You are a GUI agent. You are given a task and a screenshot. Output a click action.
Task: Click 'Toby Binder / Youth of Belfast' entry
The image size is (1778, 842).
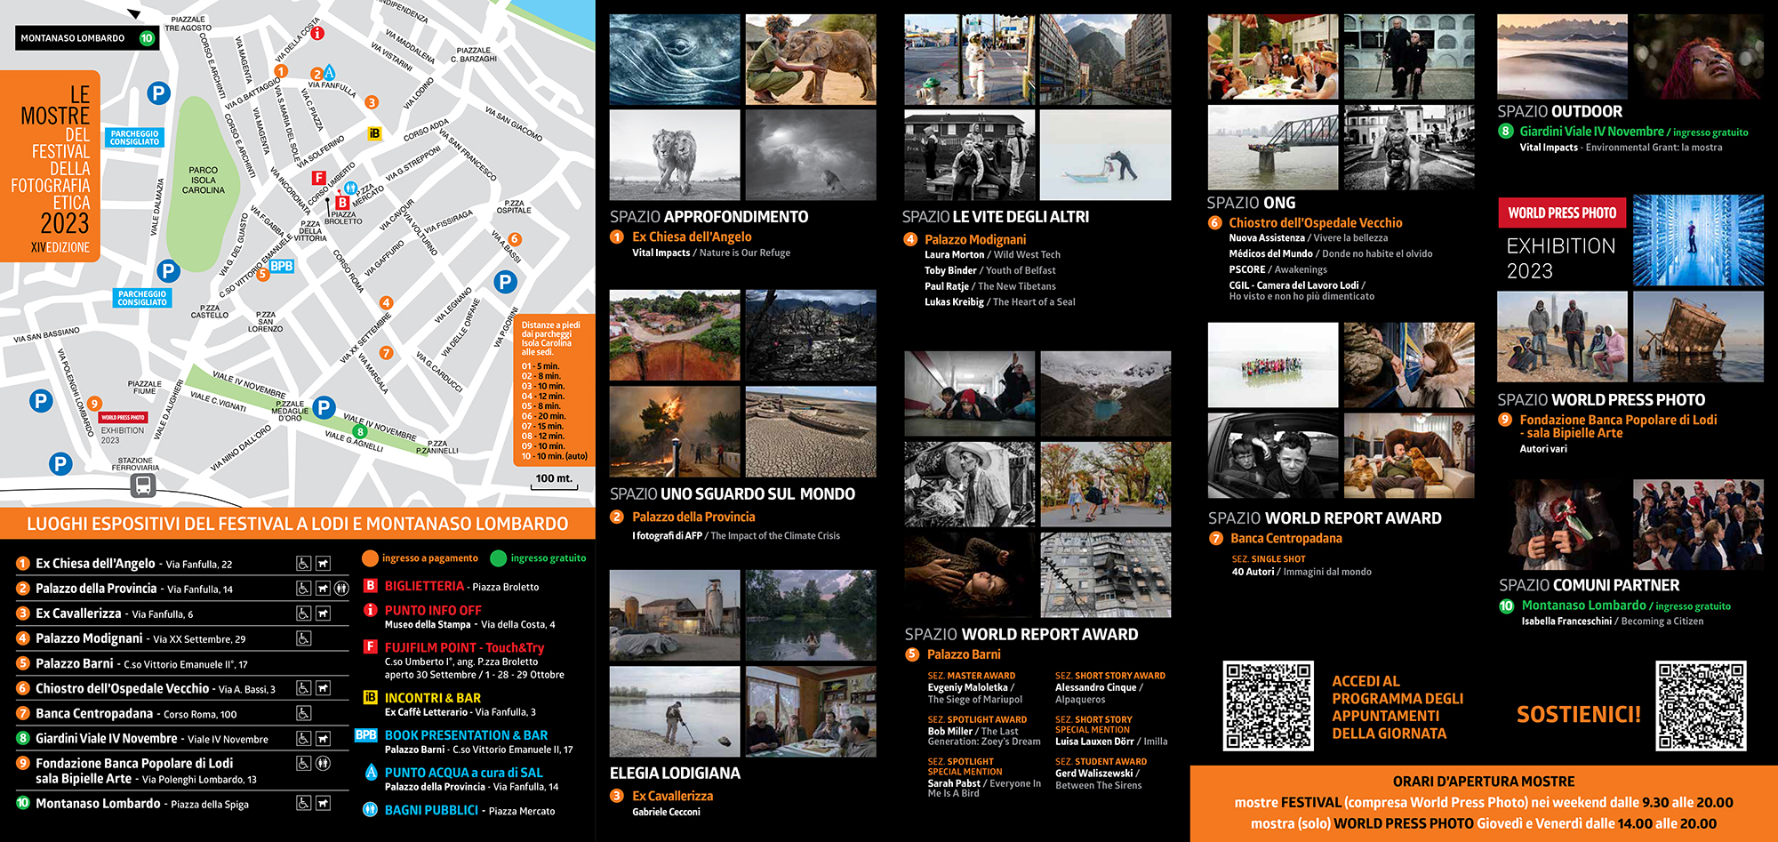coord(990,270)
